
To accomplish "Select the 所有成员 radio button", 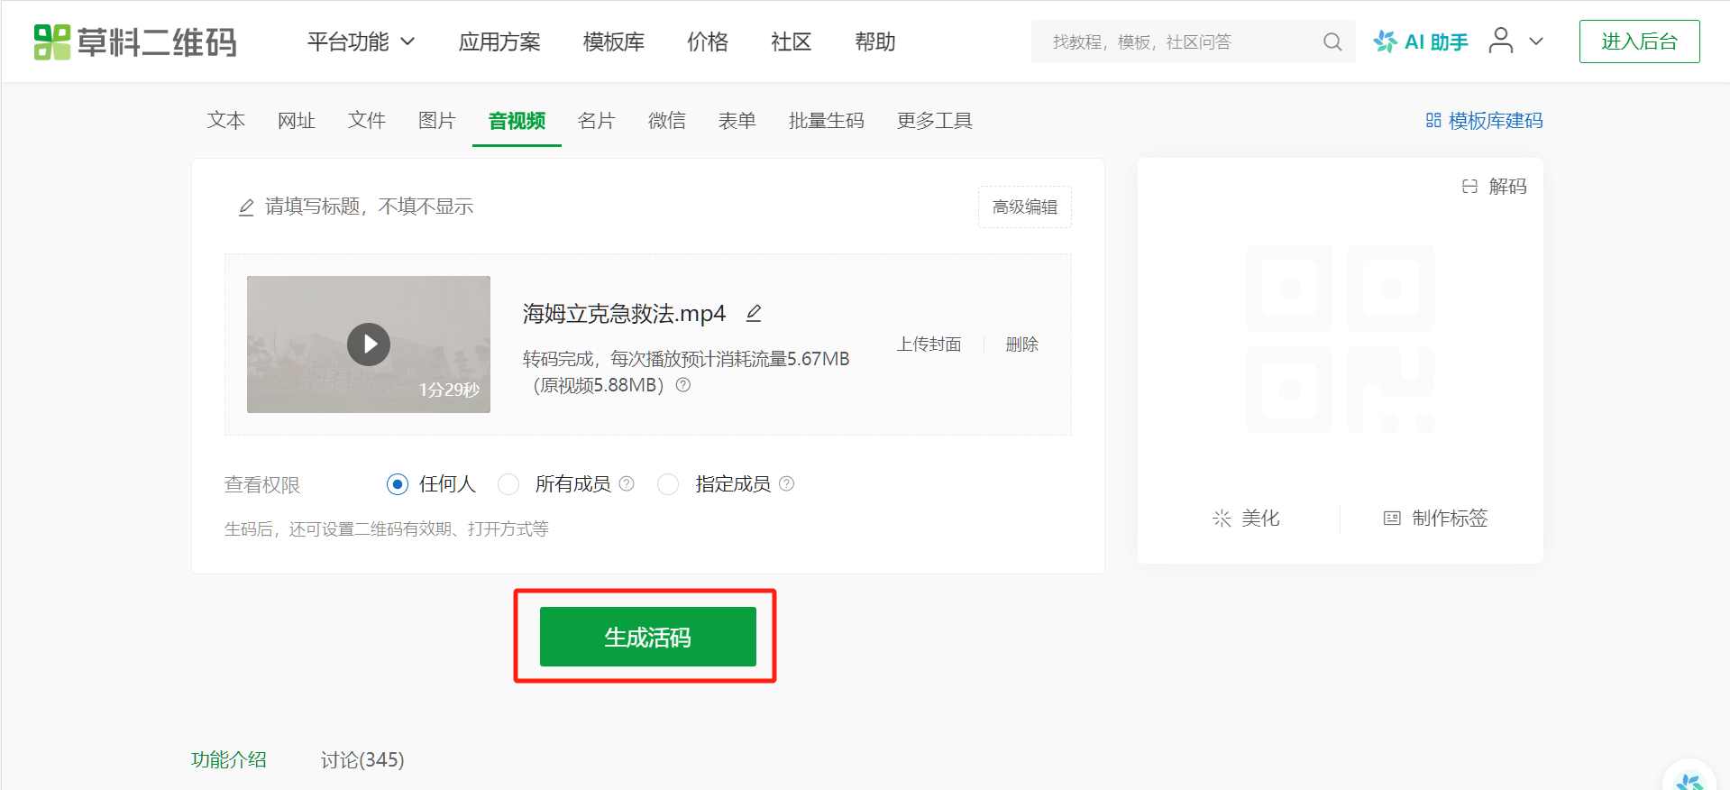I will pos(508,484).
